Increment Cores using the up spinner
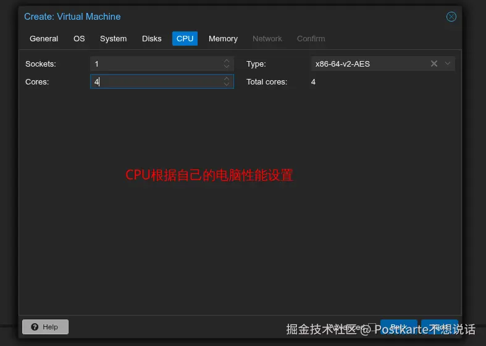486x346 pixels. click(x=227, y=79)
